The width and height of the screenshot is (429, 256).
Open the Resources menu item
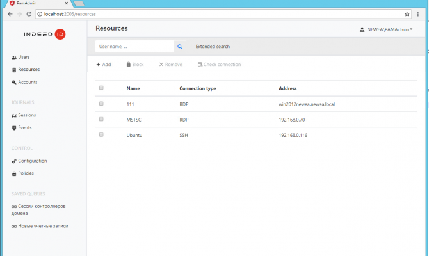29,70
